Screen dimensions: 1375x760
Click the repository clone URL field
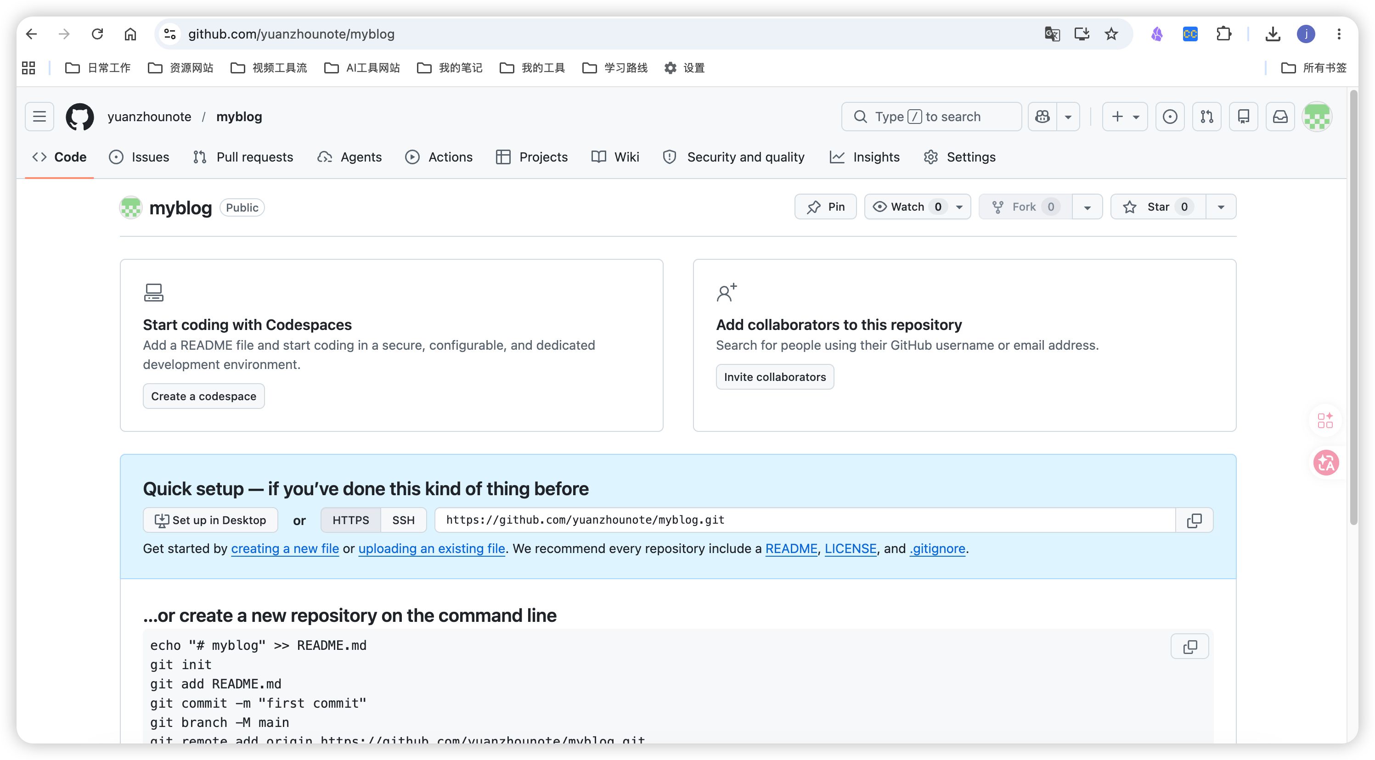[805, 520]
